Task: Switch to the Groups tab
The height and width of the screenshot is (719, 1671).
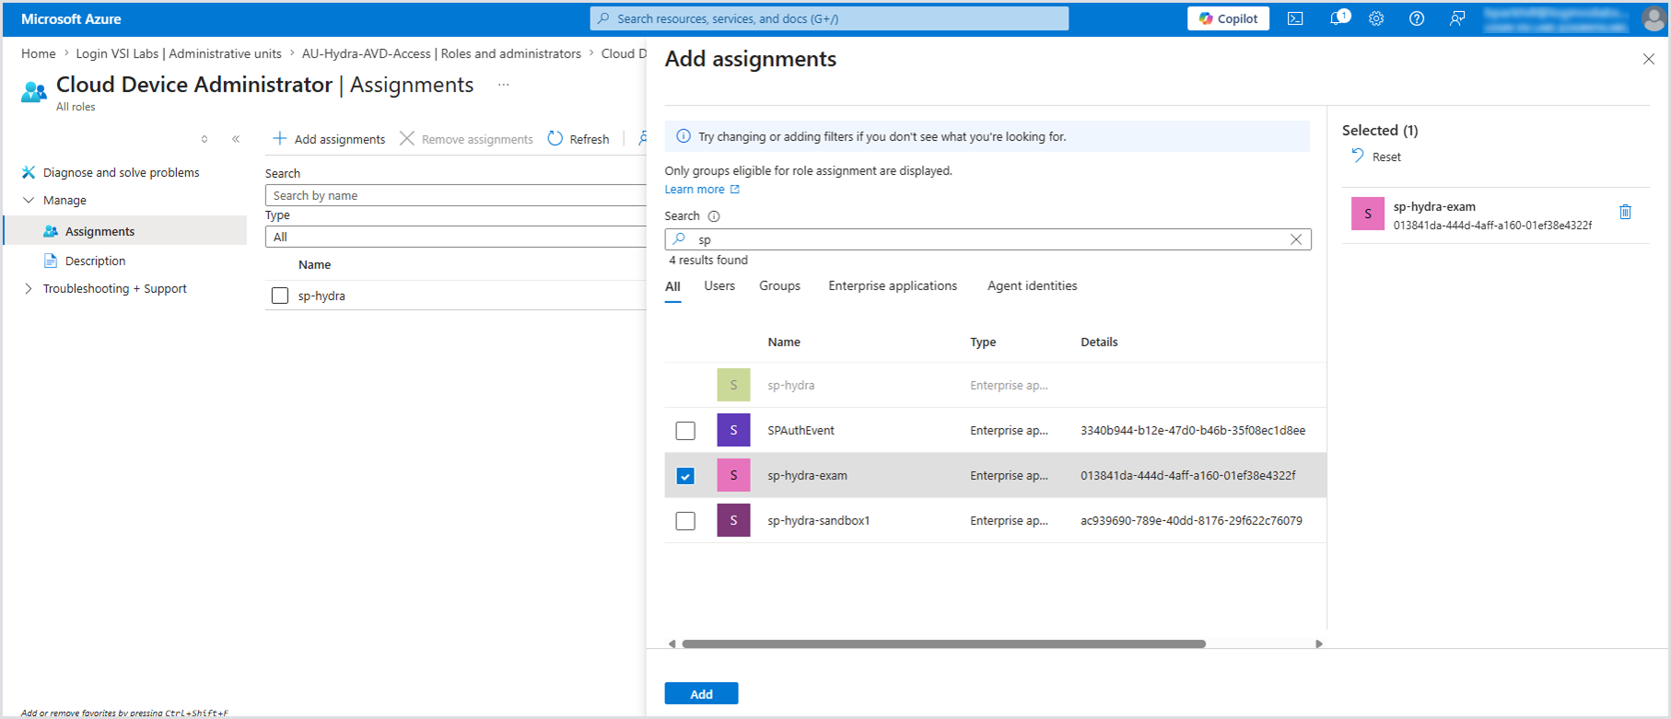Action: point(779,286)
